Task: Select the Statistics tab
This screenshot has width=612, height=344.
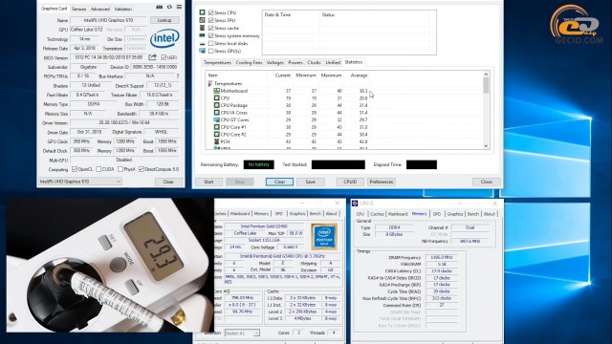Action: click(x=354, y=62)
